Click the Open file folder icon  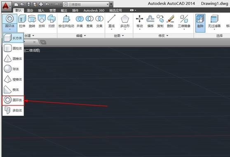[x=22, y=5]
